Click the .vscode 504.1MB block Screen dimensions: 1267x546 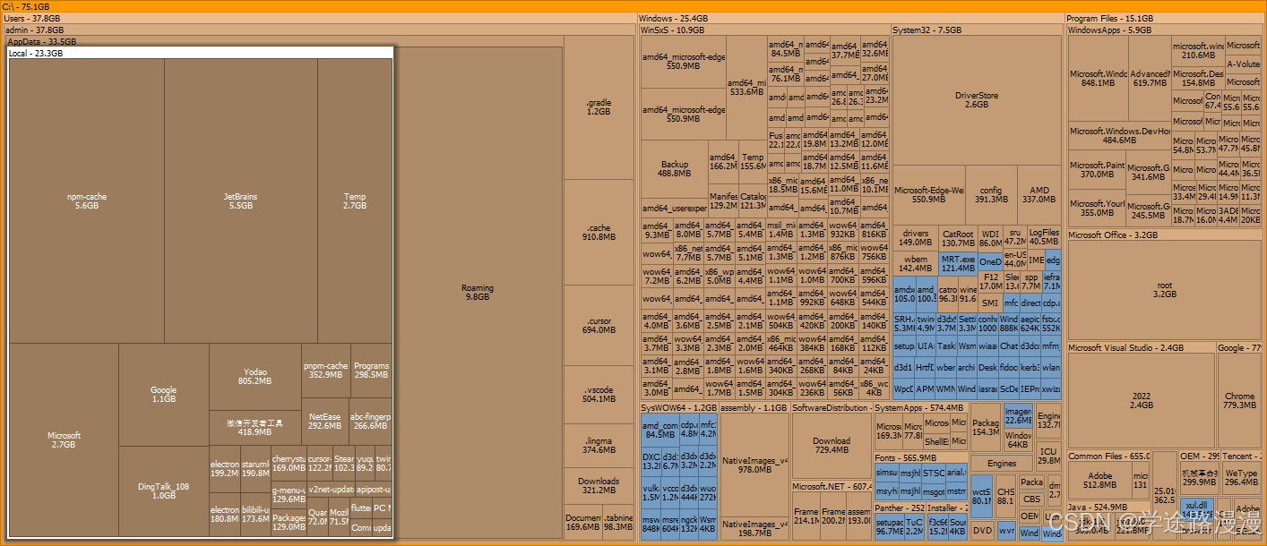[x=599, y=395]
